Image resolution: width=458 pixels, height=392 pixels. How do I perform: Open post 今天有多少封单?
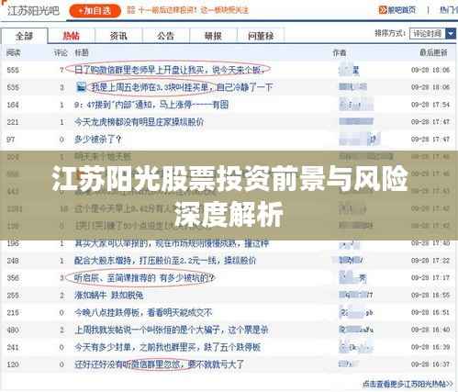[168, 347]
